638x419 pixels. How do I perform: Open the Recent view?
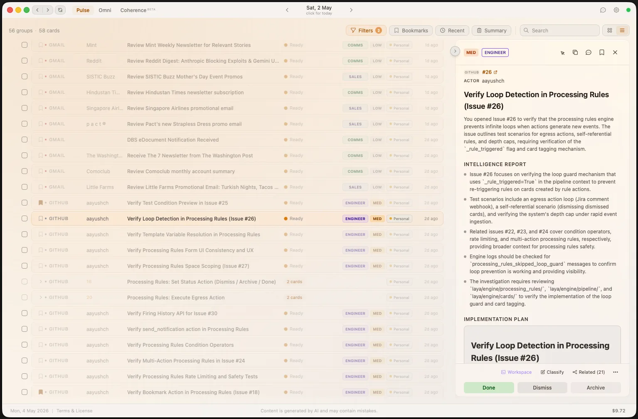click(x=452, y=30)
